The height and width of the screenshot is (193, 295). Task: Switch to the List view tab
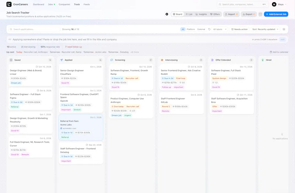click(x=189, y=14)
